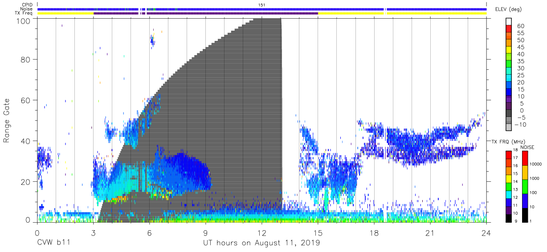
Task: Click the 'ELEV (deg)' legend title
Action: pyautogui.click(x=509, y=9)
